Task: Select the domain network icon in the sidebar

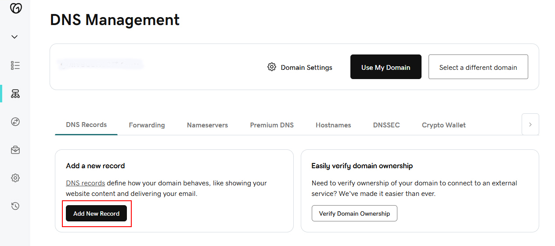Action: 15,94
